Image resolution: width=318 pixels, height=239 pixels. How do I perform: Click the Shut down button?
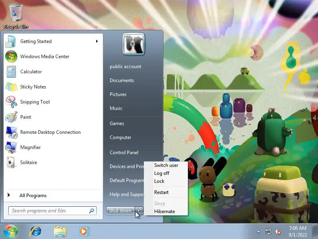[120, 211]
